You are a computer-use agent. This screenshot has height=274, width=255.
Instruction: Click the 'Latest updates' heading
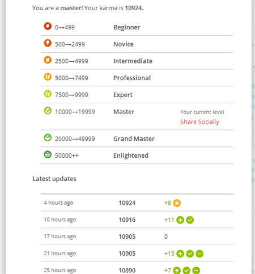pos(54,179)
